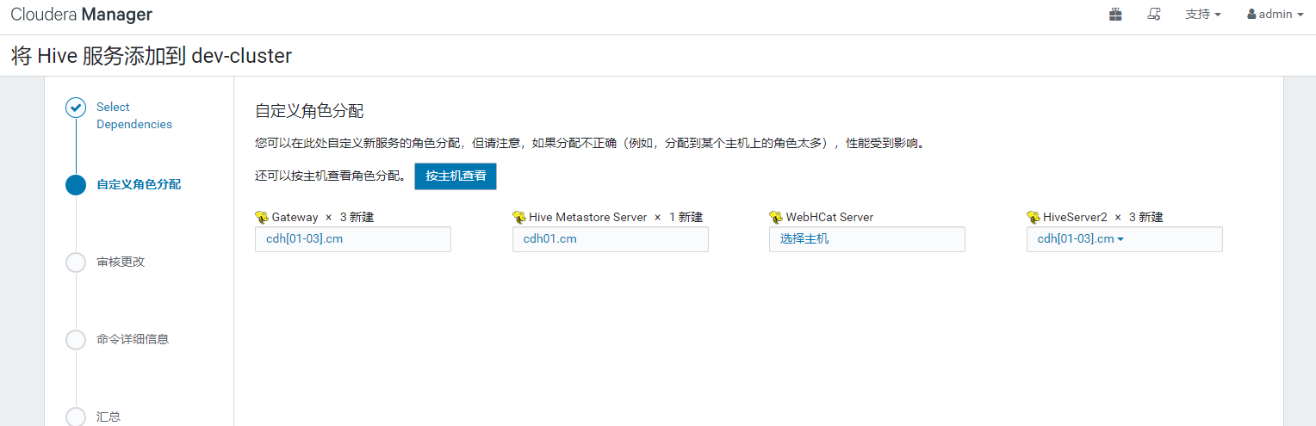The image size is (1316, 426).
Task: Open the parcels gift icon in header
Action: pos(1115,14)
